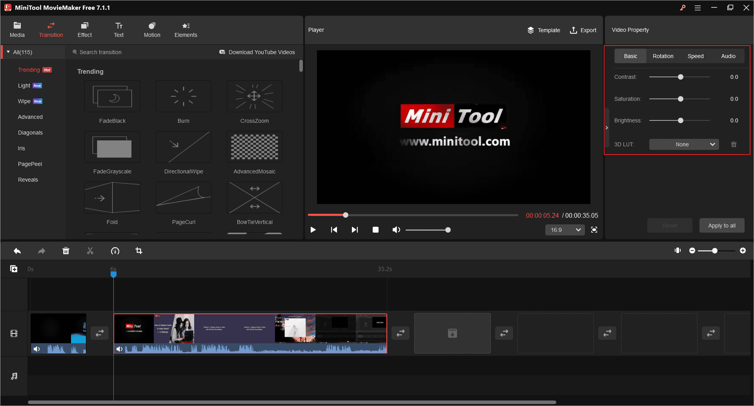Select the Audio property tab
Screen dimensions: 754x406
tap(728, 56)
